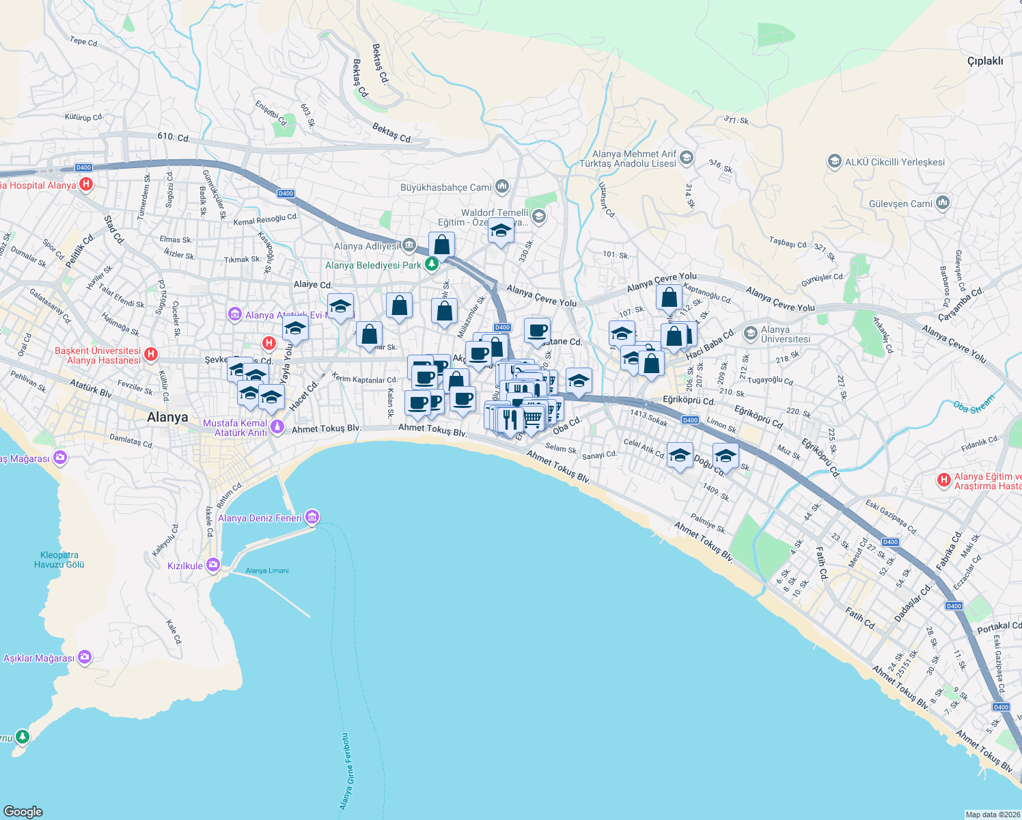
Task: Select the graduation cap marker below Waldorf Temelli Eğitim
Action: point(501,232)
